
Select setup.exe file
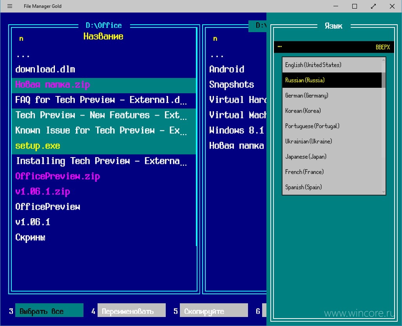103,146
